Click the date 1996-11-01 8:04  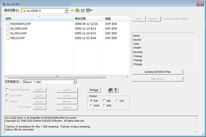click(x=85, y=38)
